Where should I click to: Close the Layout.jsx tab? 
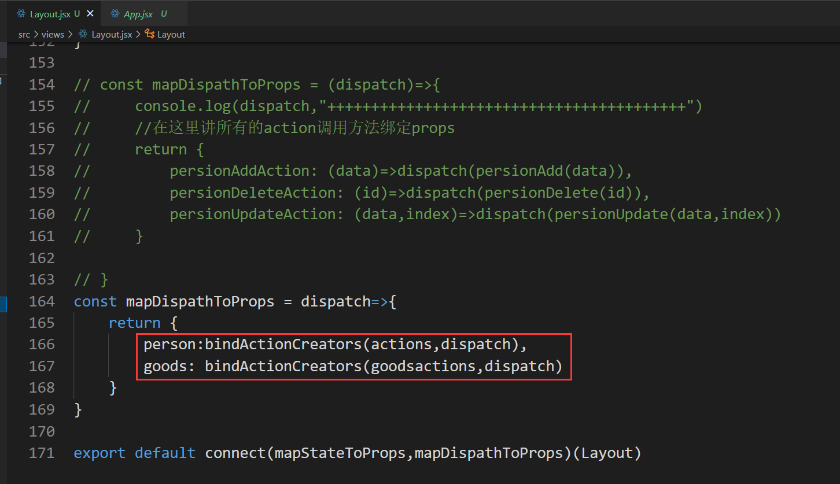point(90,12)
